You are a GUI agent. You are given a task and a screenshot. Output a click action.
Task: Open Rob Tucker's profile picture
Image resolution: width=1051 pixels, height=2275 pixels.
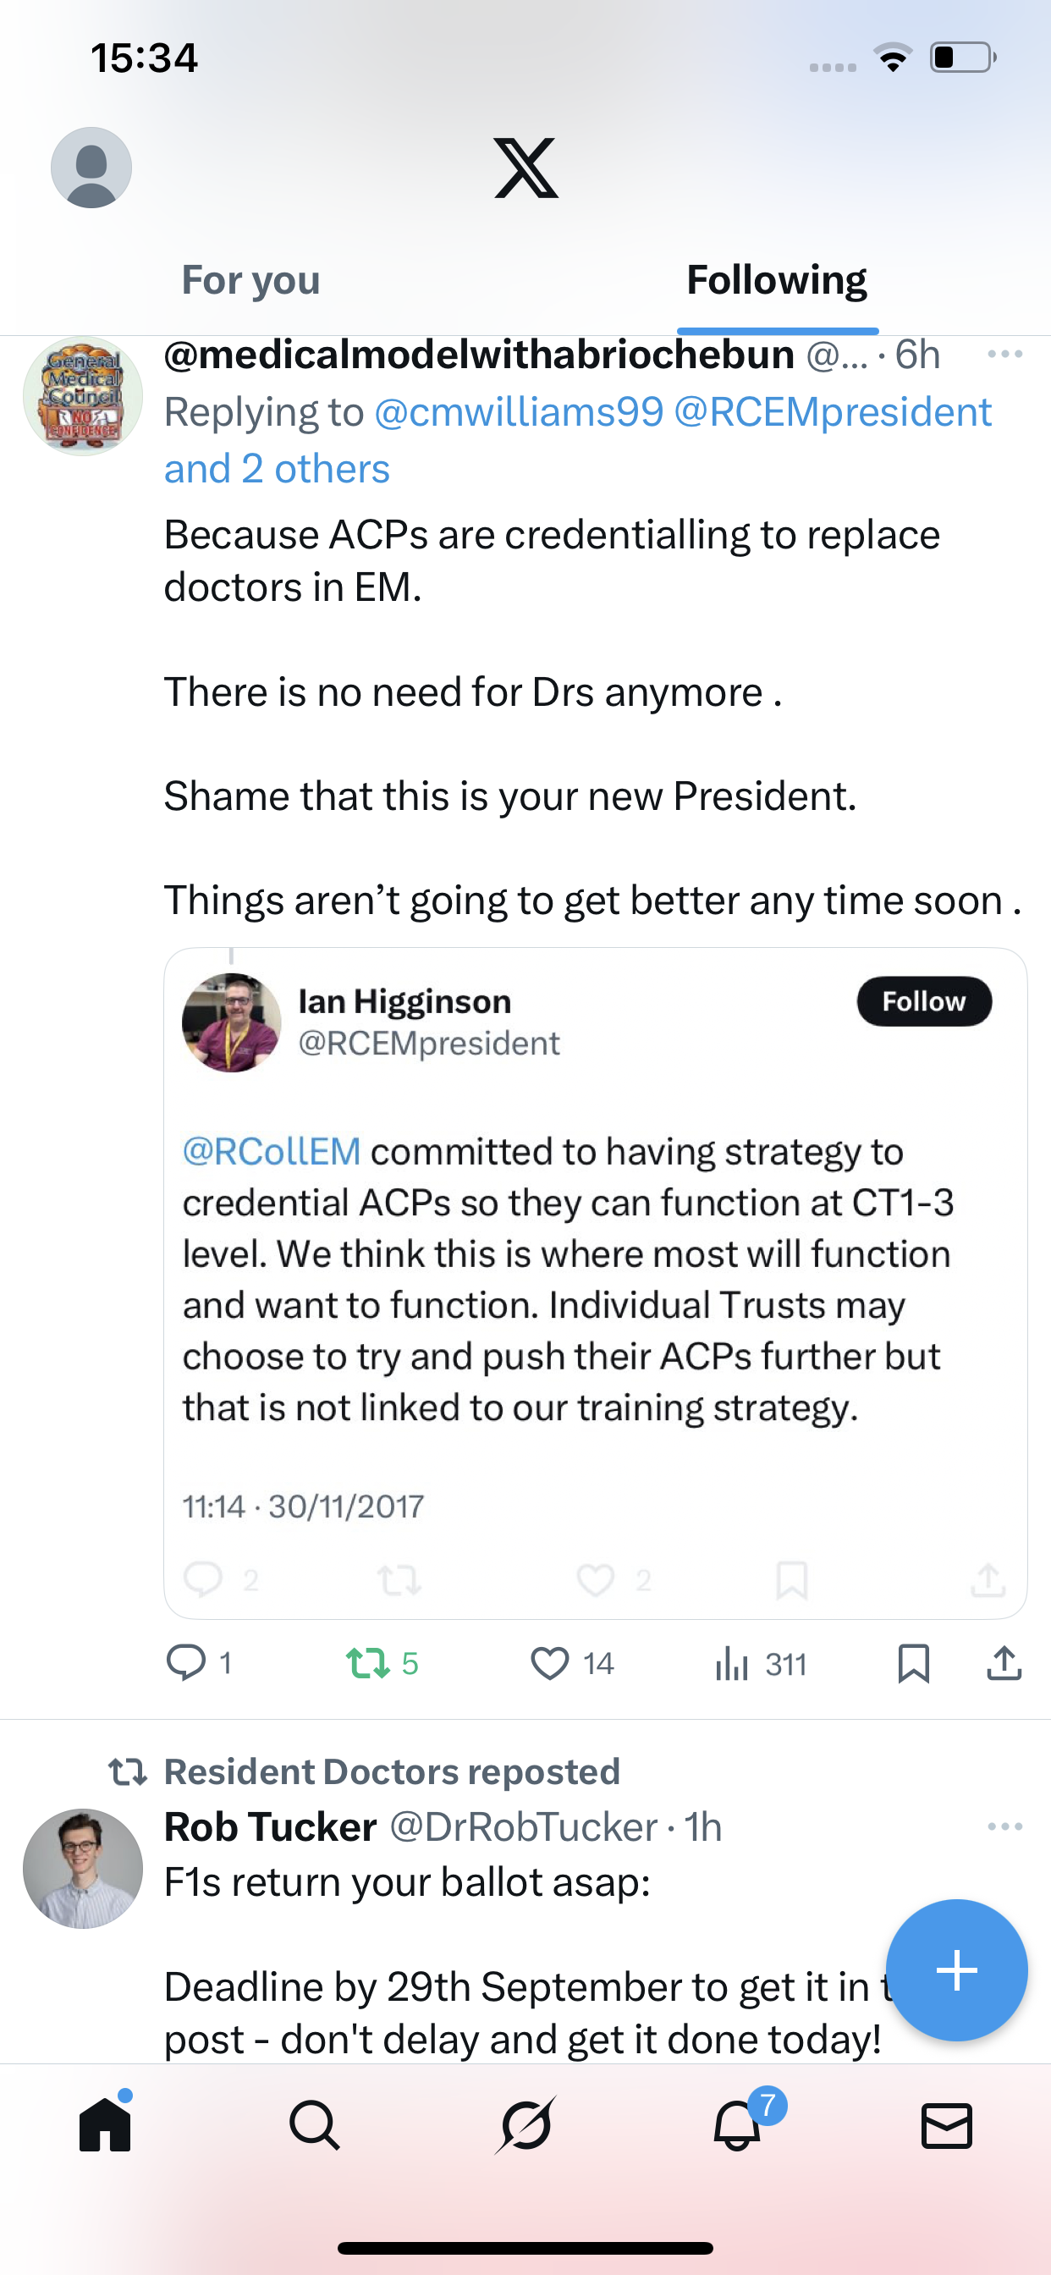click(x=83, y=1868)
